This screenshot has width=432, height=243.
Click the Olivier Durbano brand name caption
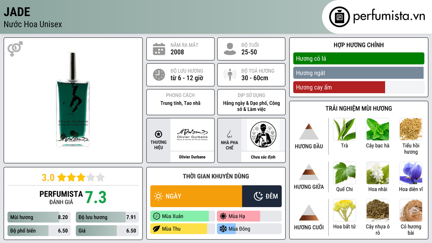[192, 157]
